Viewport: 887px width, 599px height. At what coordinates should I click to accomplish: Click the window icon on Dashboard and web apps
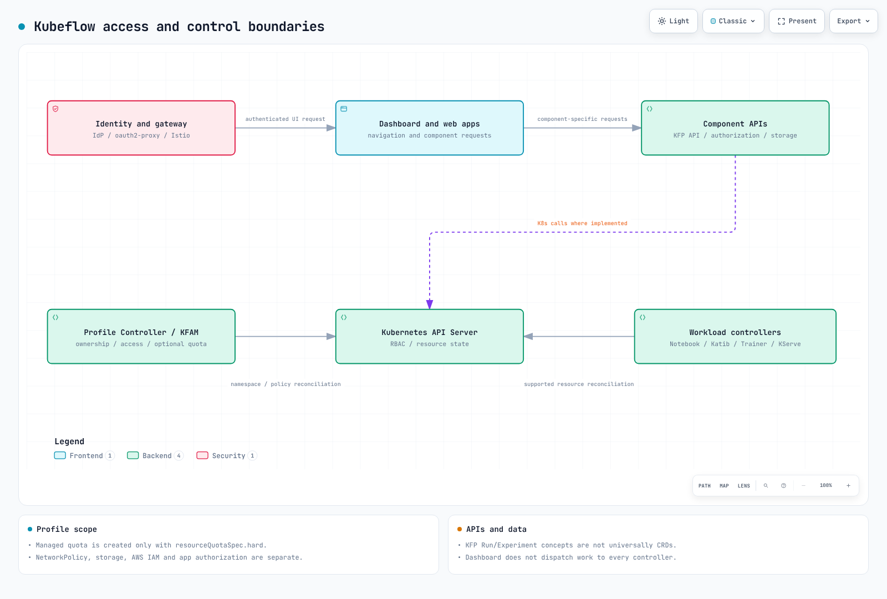pos(344,109)
